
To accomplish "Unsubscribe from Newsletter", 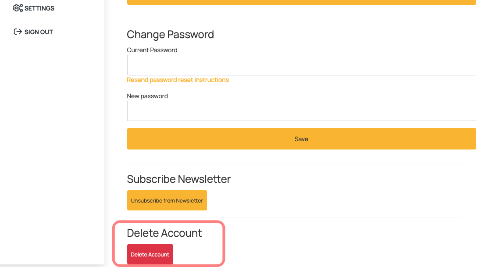I will point(167,200).
